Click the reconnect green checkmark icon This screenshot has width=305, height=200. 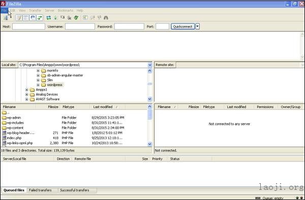(x=76, y=18)
